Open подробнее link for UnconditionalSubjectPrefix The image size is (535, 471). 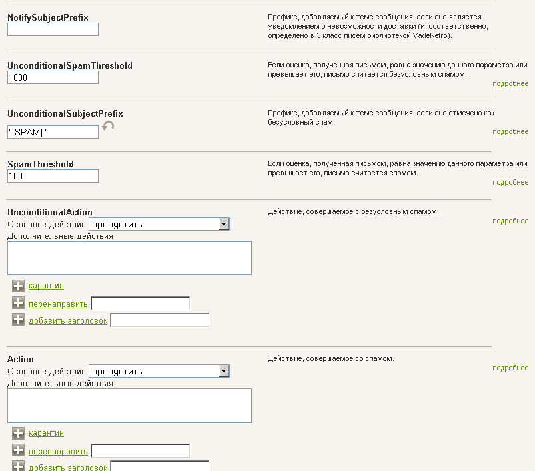tap(510, 131)
